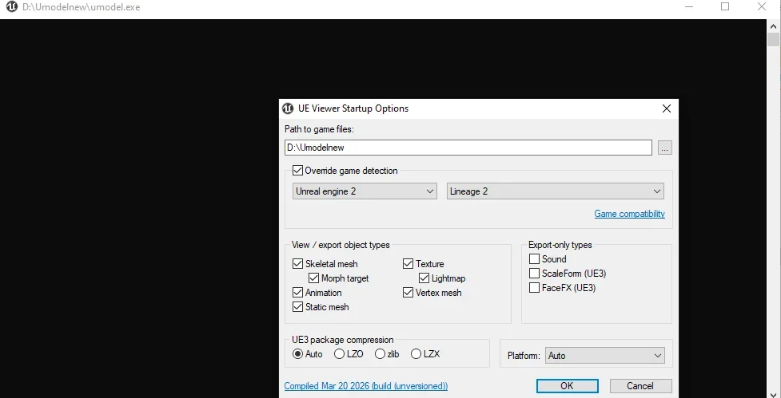This screenshot has width=781, height=398.
Task: Click the console scrollbar up arrow
Action: pos(774,26)
